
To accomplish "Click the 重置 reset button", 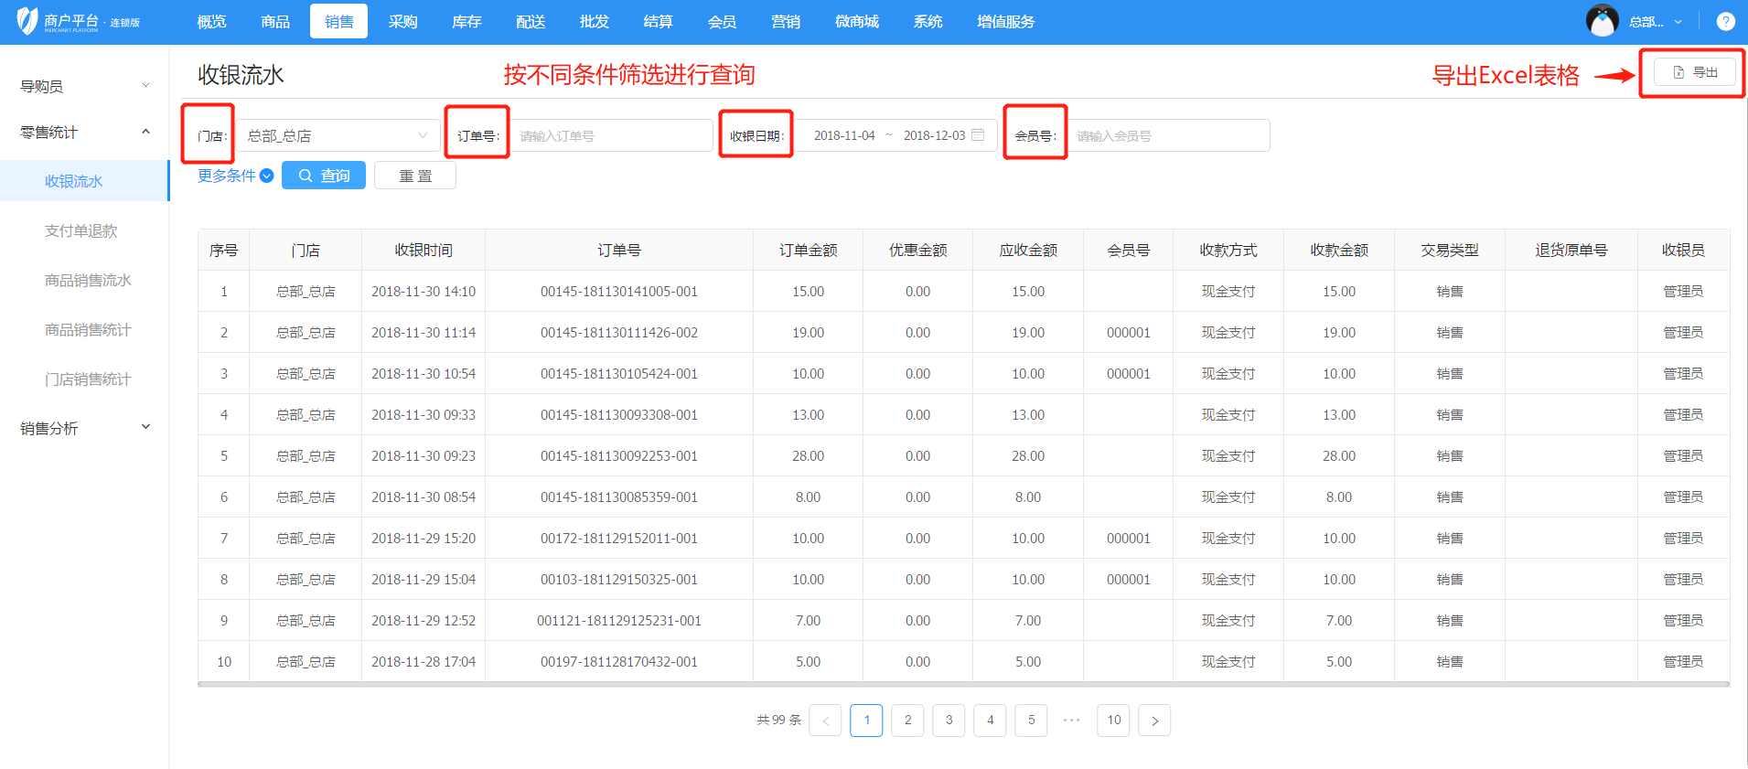I will point(415,176).
